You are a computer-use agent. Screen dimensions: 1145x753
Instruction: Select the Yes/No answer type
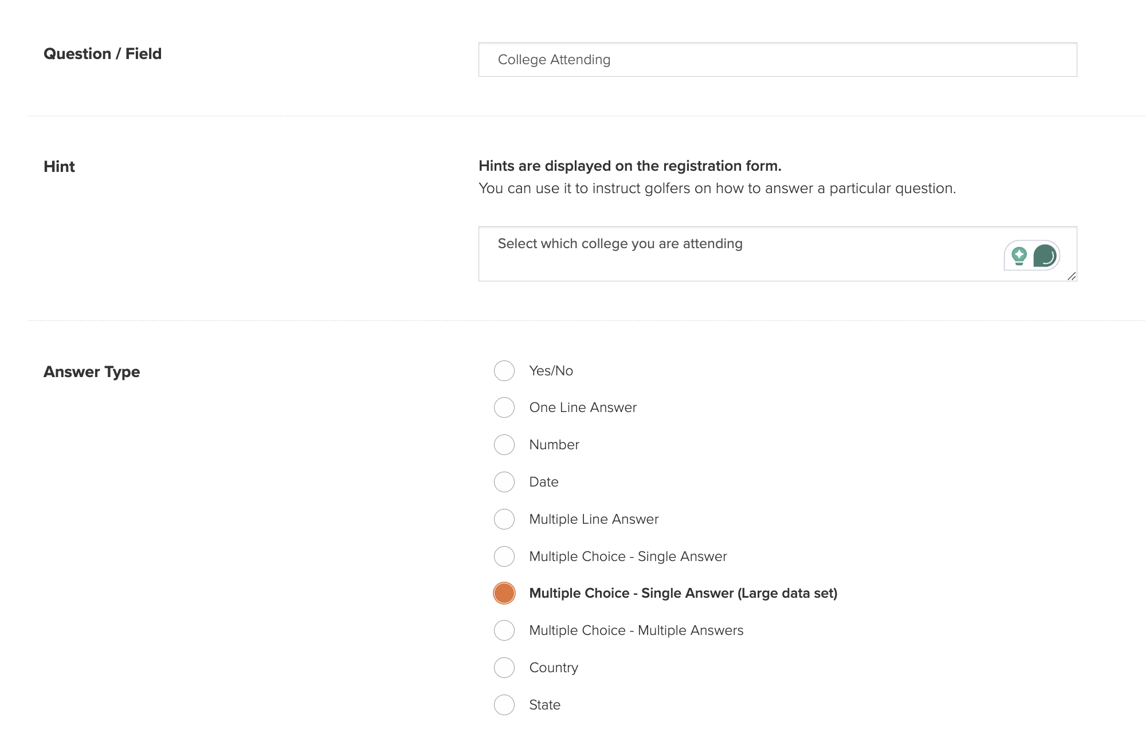[x=504, y=371]
